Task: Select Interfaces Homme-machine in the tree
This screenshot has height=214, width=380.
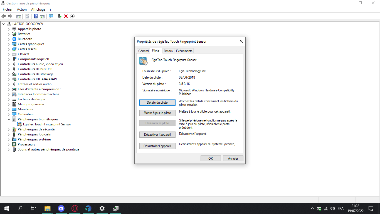Action: click(39, 94)
